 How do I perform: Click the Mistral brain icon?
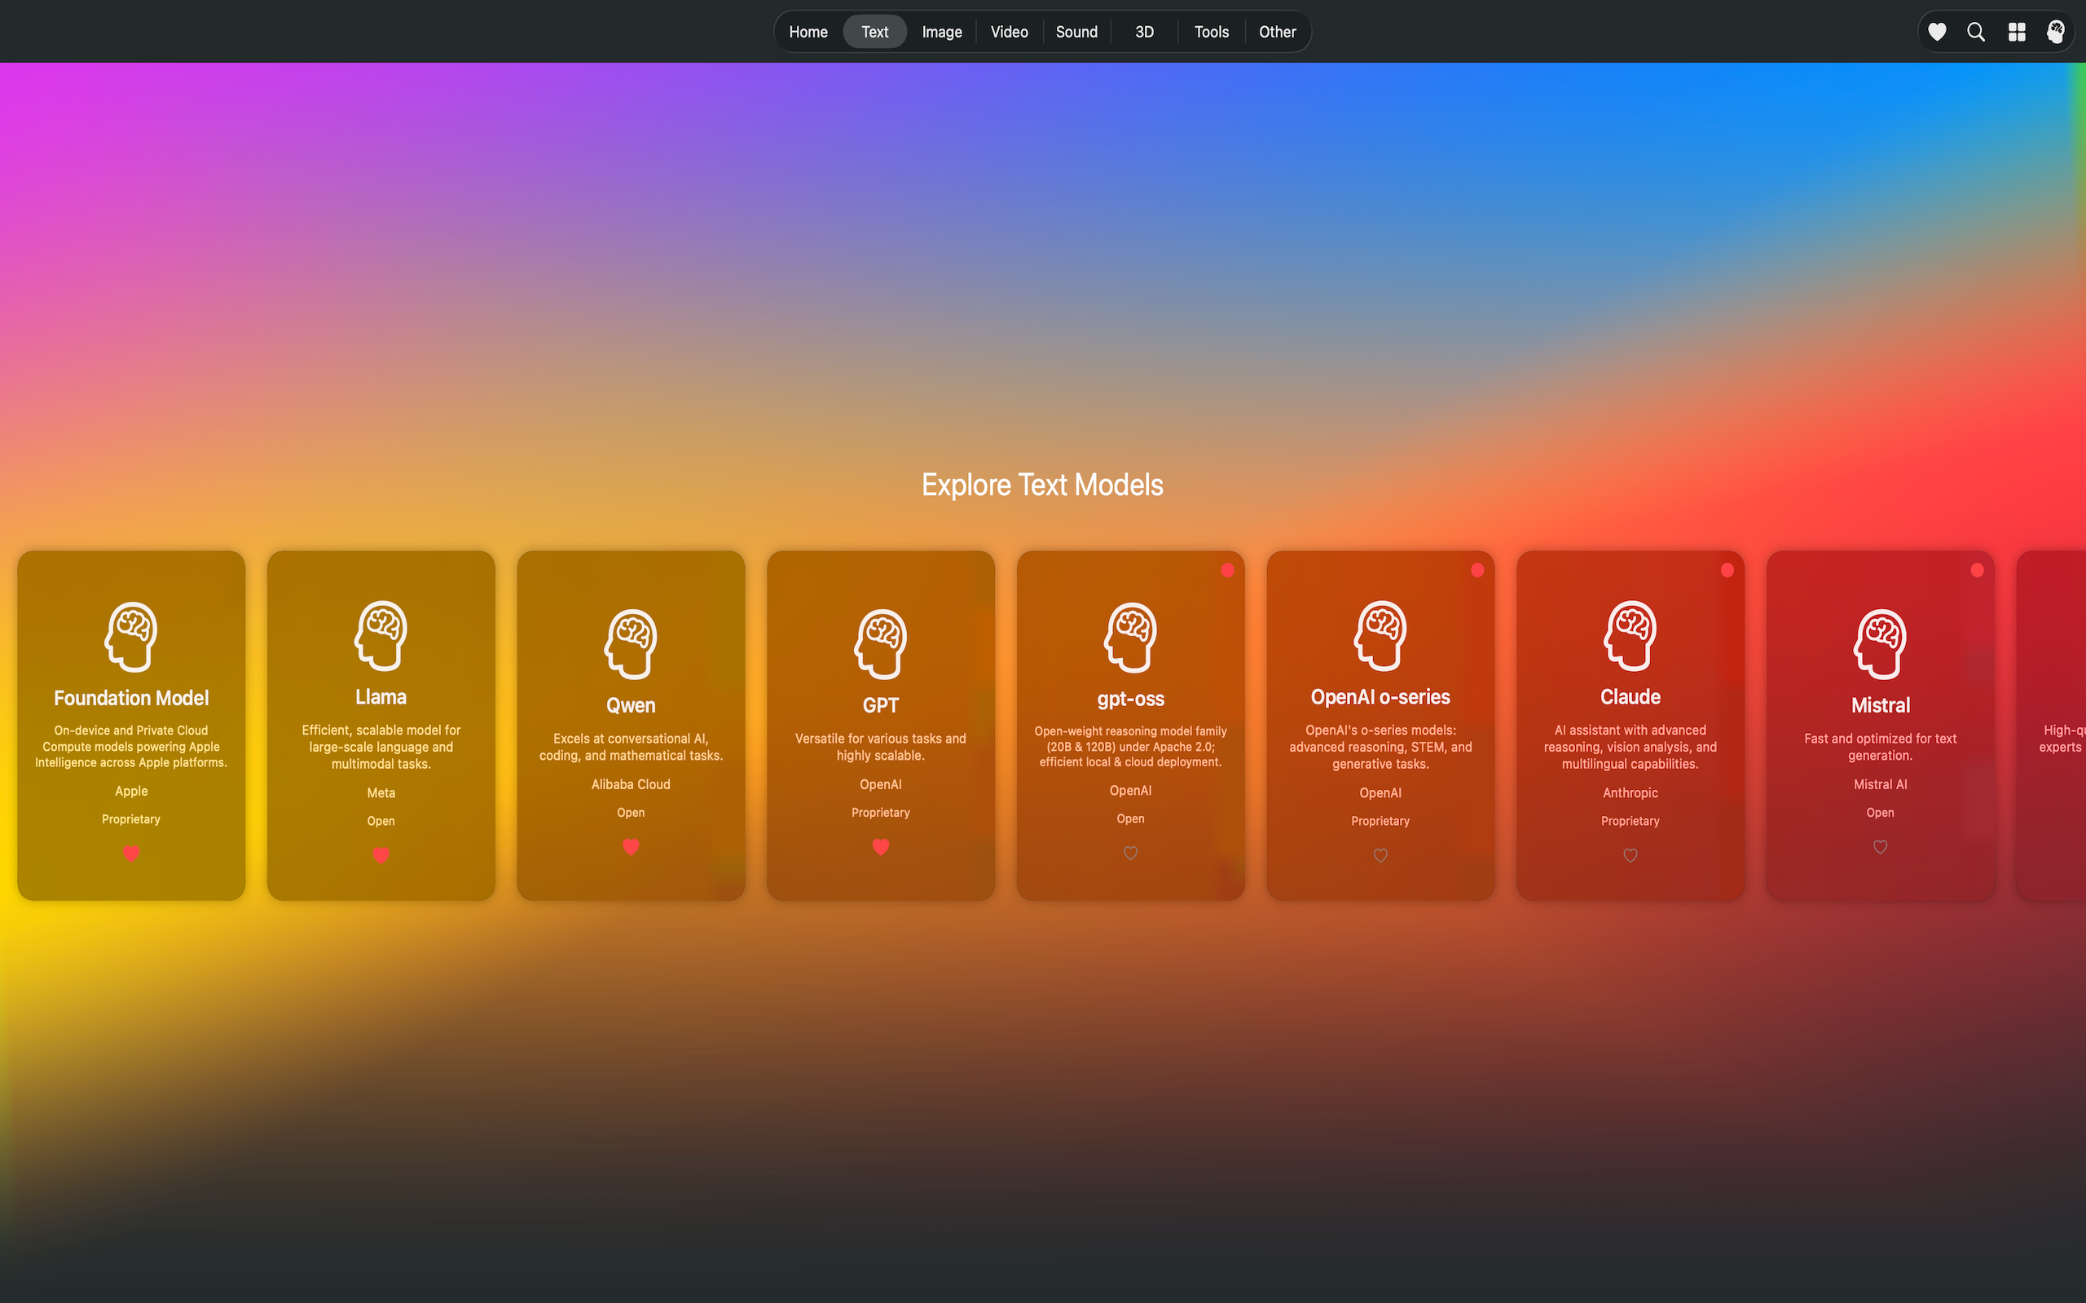point(1881,643)
